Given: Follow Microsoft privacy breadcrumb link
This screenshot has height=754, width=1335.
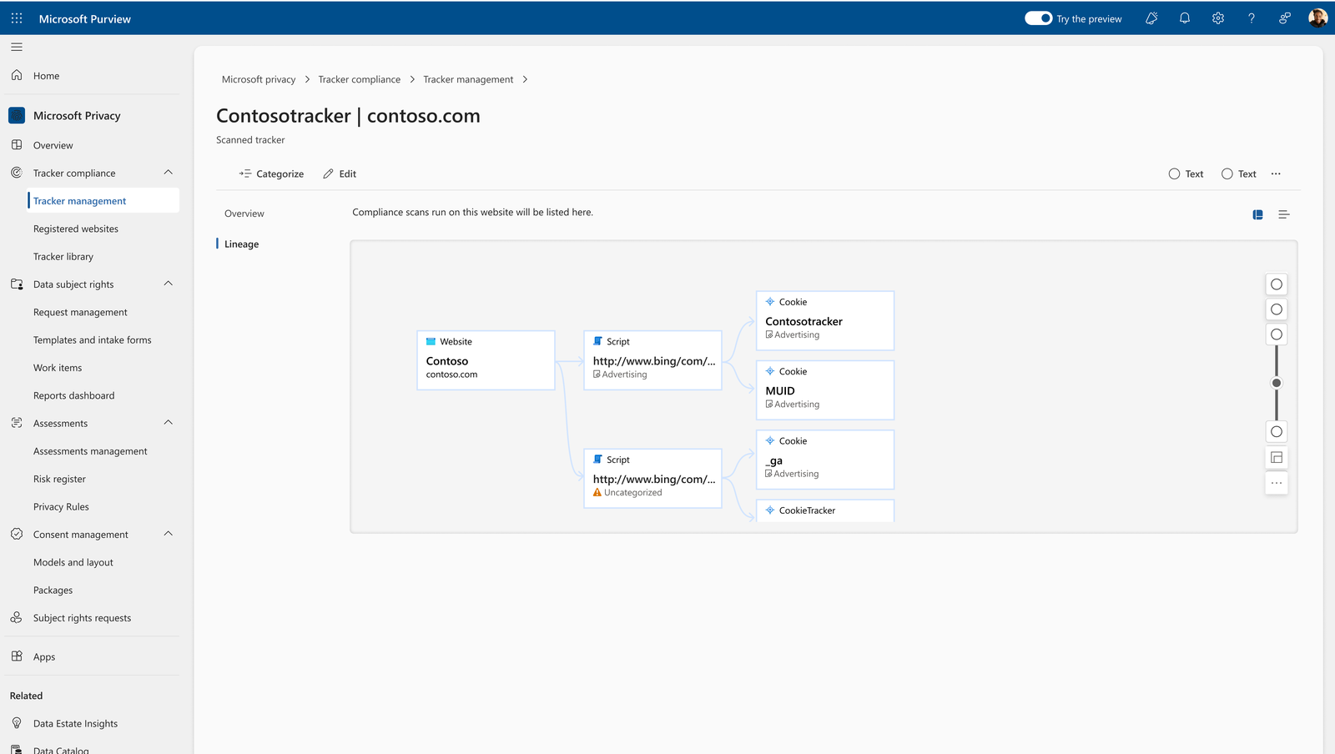Looking at the screenshot, I should [259, 79].
